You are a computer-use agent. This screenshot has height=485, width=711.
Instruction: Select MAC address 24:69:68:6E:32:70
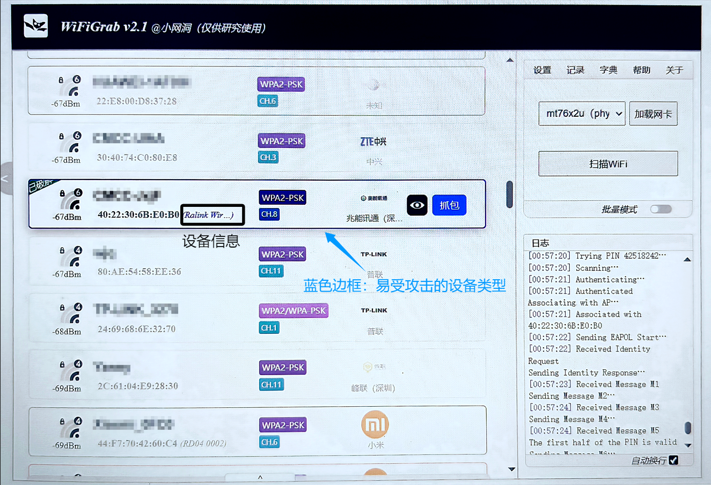136,329
